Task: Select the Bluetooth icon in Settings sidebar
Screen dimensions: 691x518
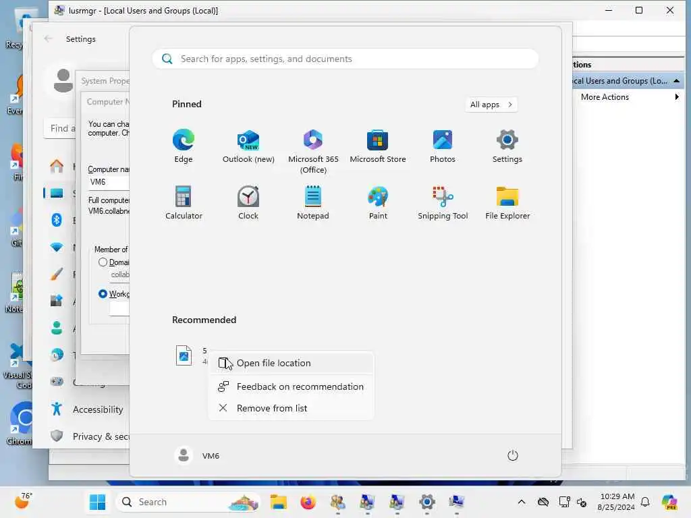Action: click(x=57, y=220)
